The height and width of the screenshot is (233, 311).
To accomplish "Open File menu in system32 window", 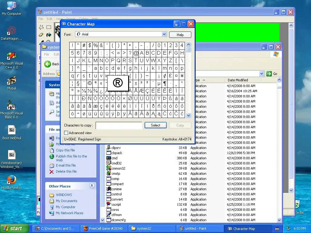I will [x=46, y=54].
